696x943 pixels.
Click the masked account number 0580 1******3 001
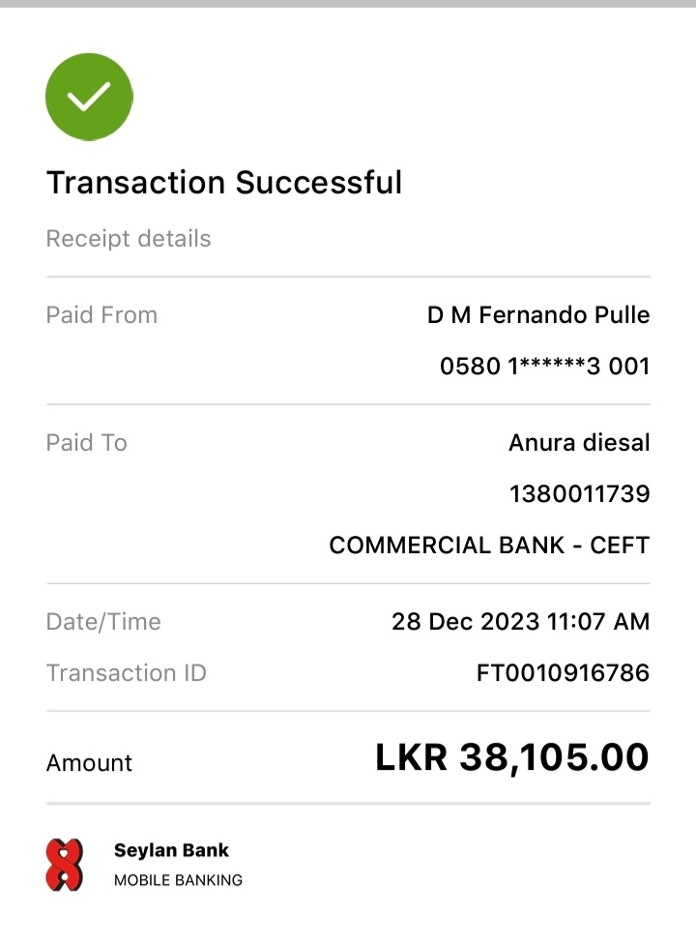click(x=544, y=367)
